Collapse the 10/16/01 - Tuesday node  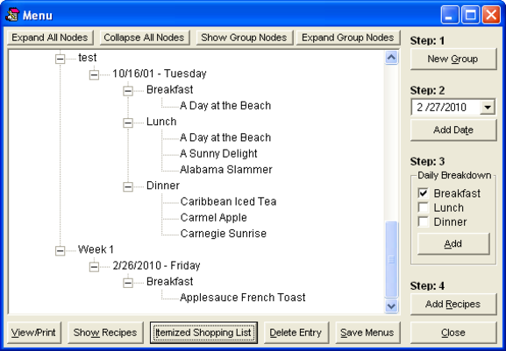pyautogui.click(x=94, y=75)
